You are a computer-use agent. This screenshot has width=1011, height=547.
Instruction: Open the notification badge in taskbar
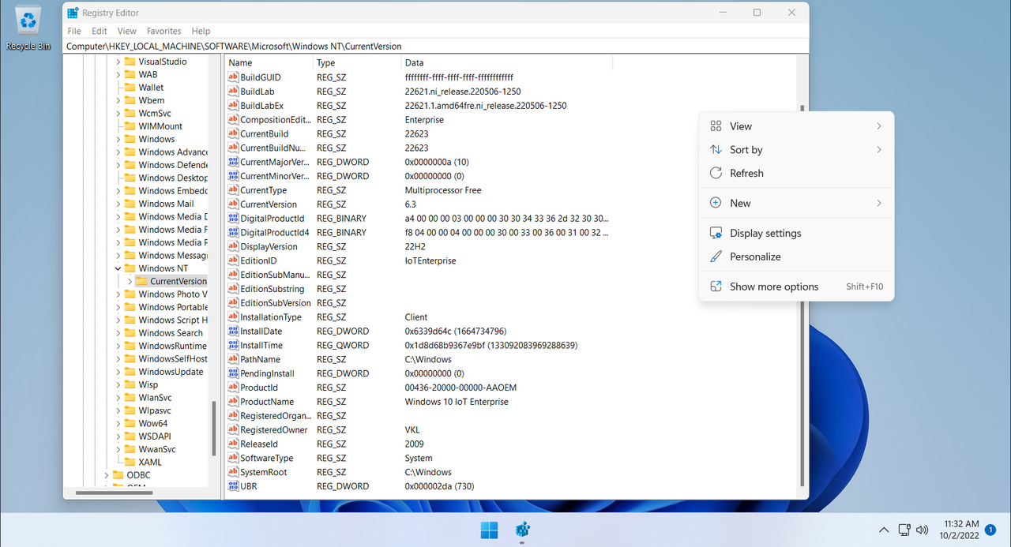pos(990,530)
